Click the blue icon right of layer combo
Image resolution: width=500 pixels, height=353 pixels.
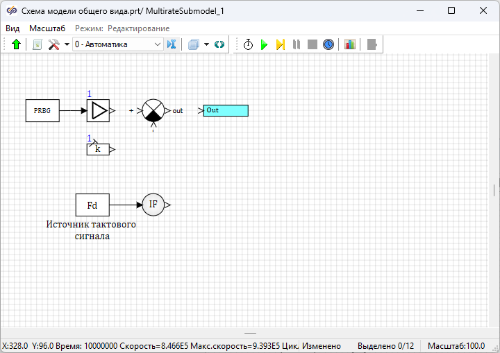pyautogui.click(x=172, y=44)
